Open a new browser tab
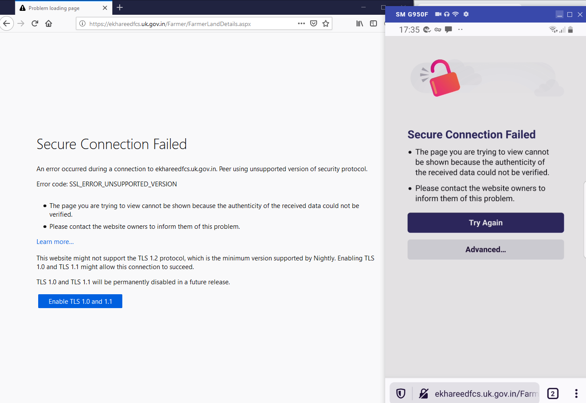Viewport: 586px width, 403px height. pyautogui.click(x=120, y=8)
